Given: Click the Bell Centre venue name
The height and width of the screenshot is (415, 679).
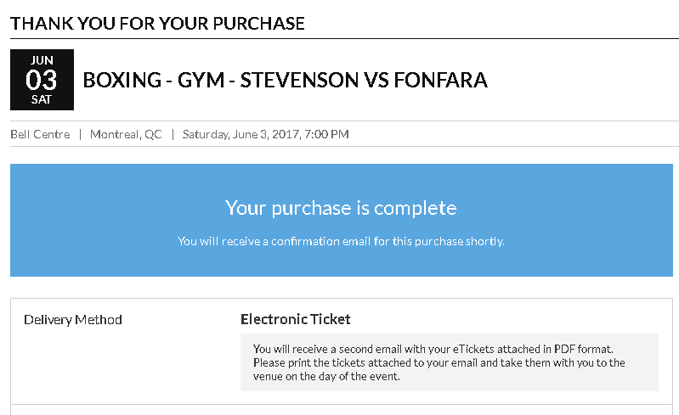Looking at the screenshot, I should pos(40,134).
